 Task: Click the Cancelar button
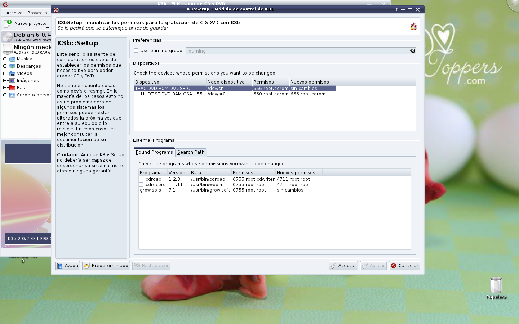404,266
